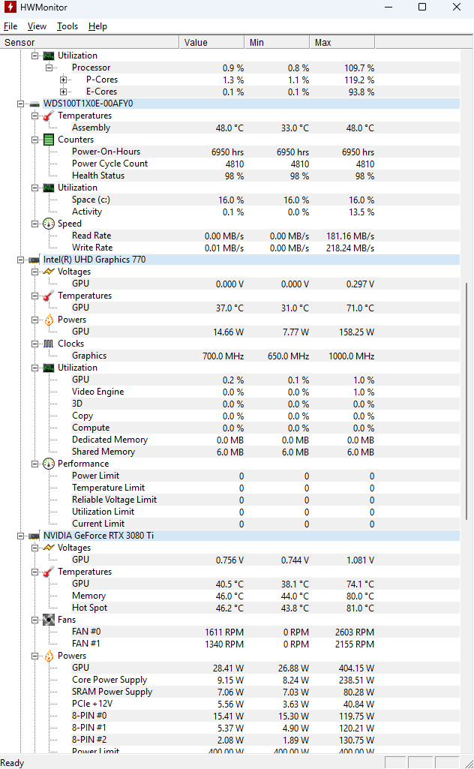Open the View menu
The image size is (474, 769).
click(x=37, y=26)
